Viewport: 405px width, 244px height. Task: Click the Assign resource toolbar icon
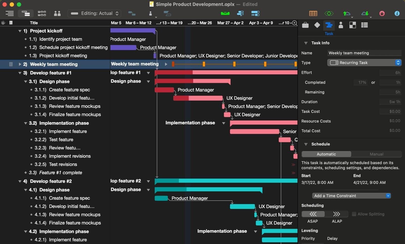pos(150,13)
